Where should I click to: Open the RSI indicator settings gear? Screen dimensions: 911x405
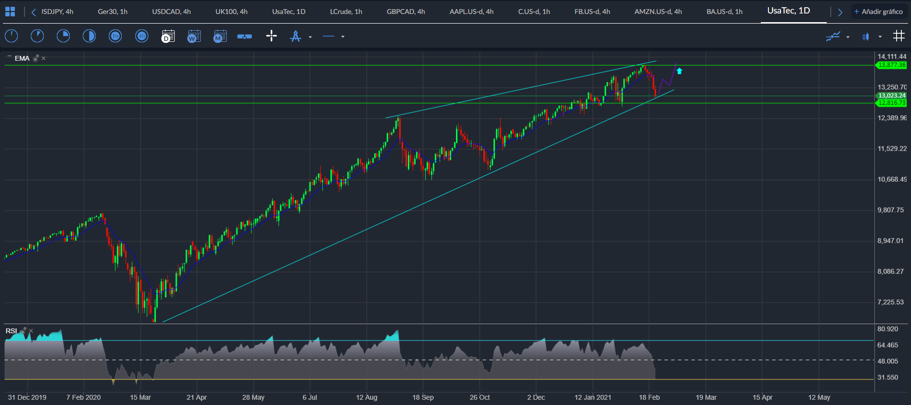tap(23, 330)
